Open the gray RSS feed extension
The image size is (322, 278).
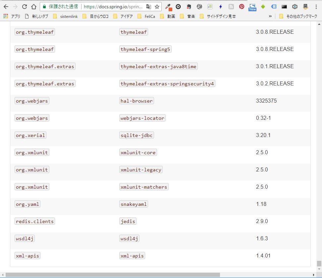(231, 7)
